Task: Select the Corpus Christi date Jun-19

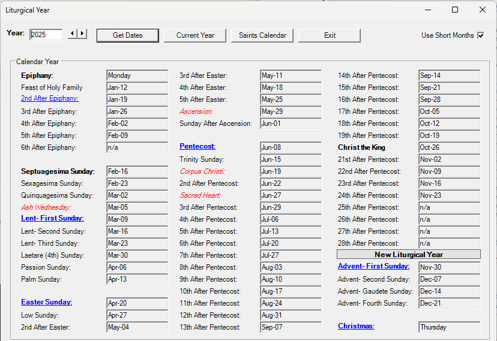Action: (291, 171)
